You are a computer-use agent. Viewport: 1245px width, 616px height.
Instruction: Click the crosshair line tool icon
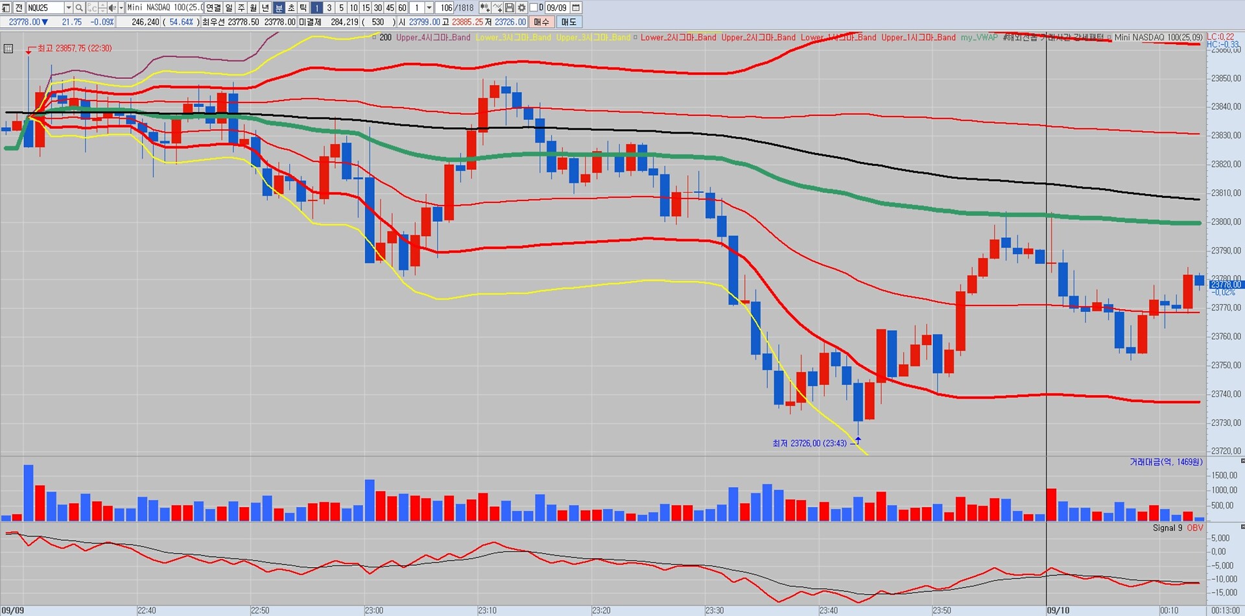click(x=497, y=8)
